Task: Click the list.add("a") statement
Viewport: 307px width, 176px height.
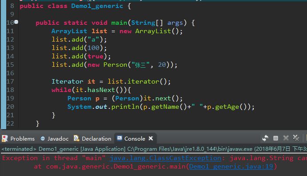Action: pos(79,40)
